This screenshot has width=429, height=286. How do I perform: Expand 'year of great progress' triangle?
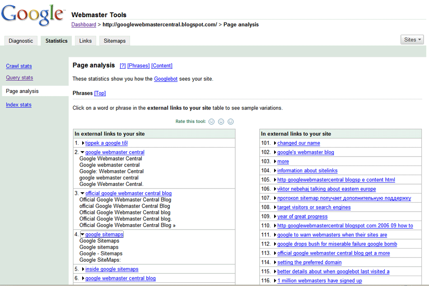(275, 217)
